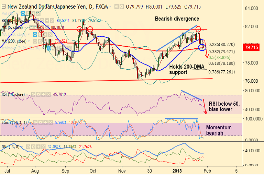Click the 'RSI below 50, bias lower' annotation
The height and width of the screenshot is (176, 264).
click(x=224, y=107)
